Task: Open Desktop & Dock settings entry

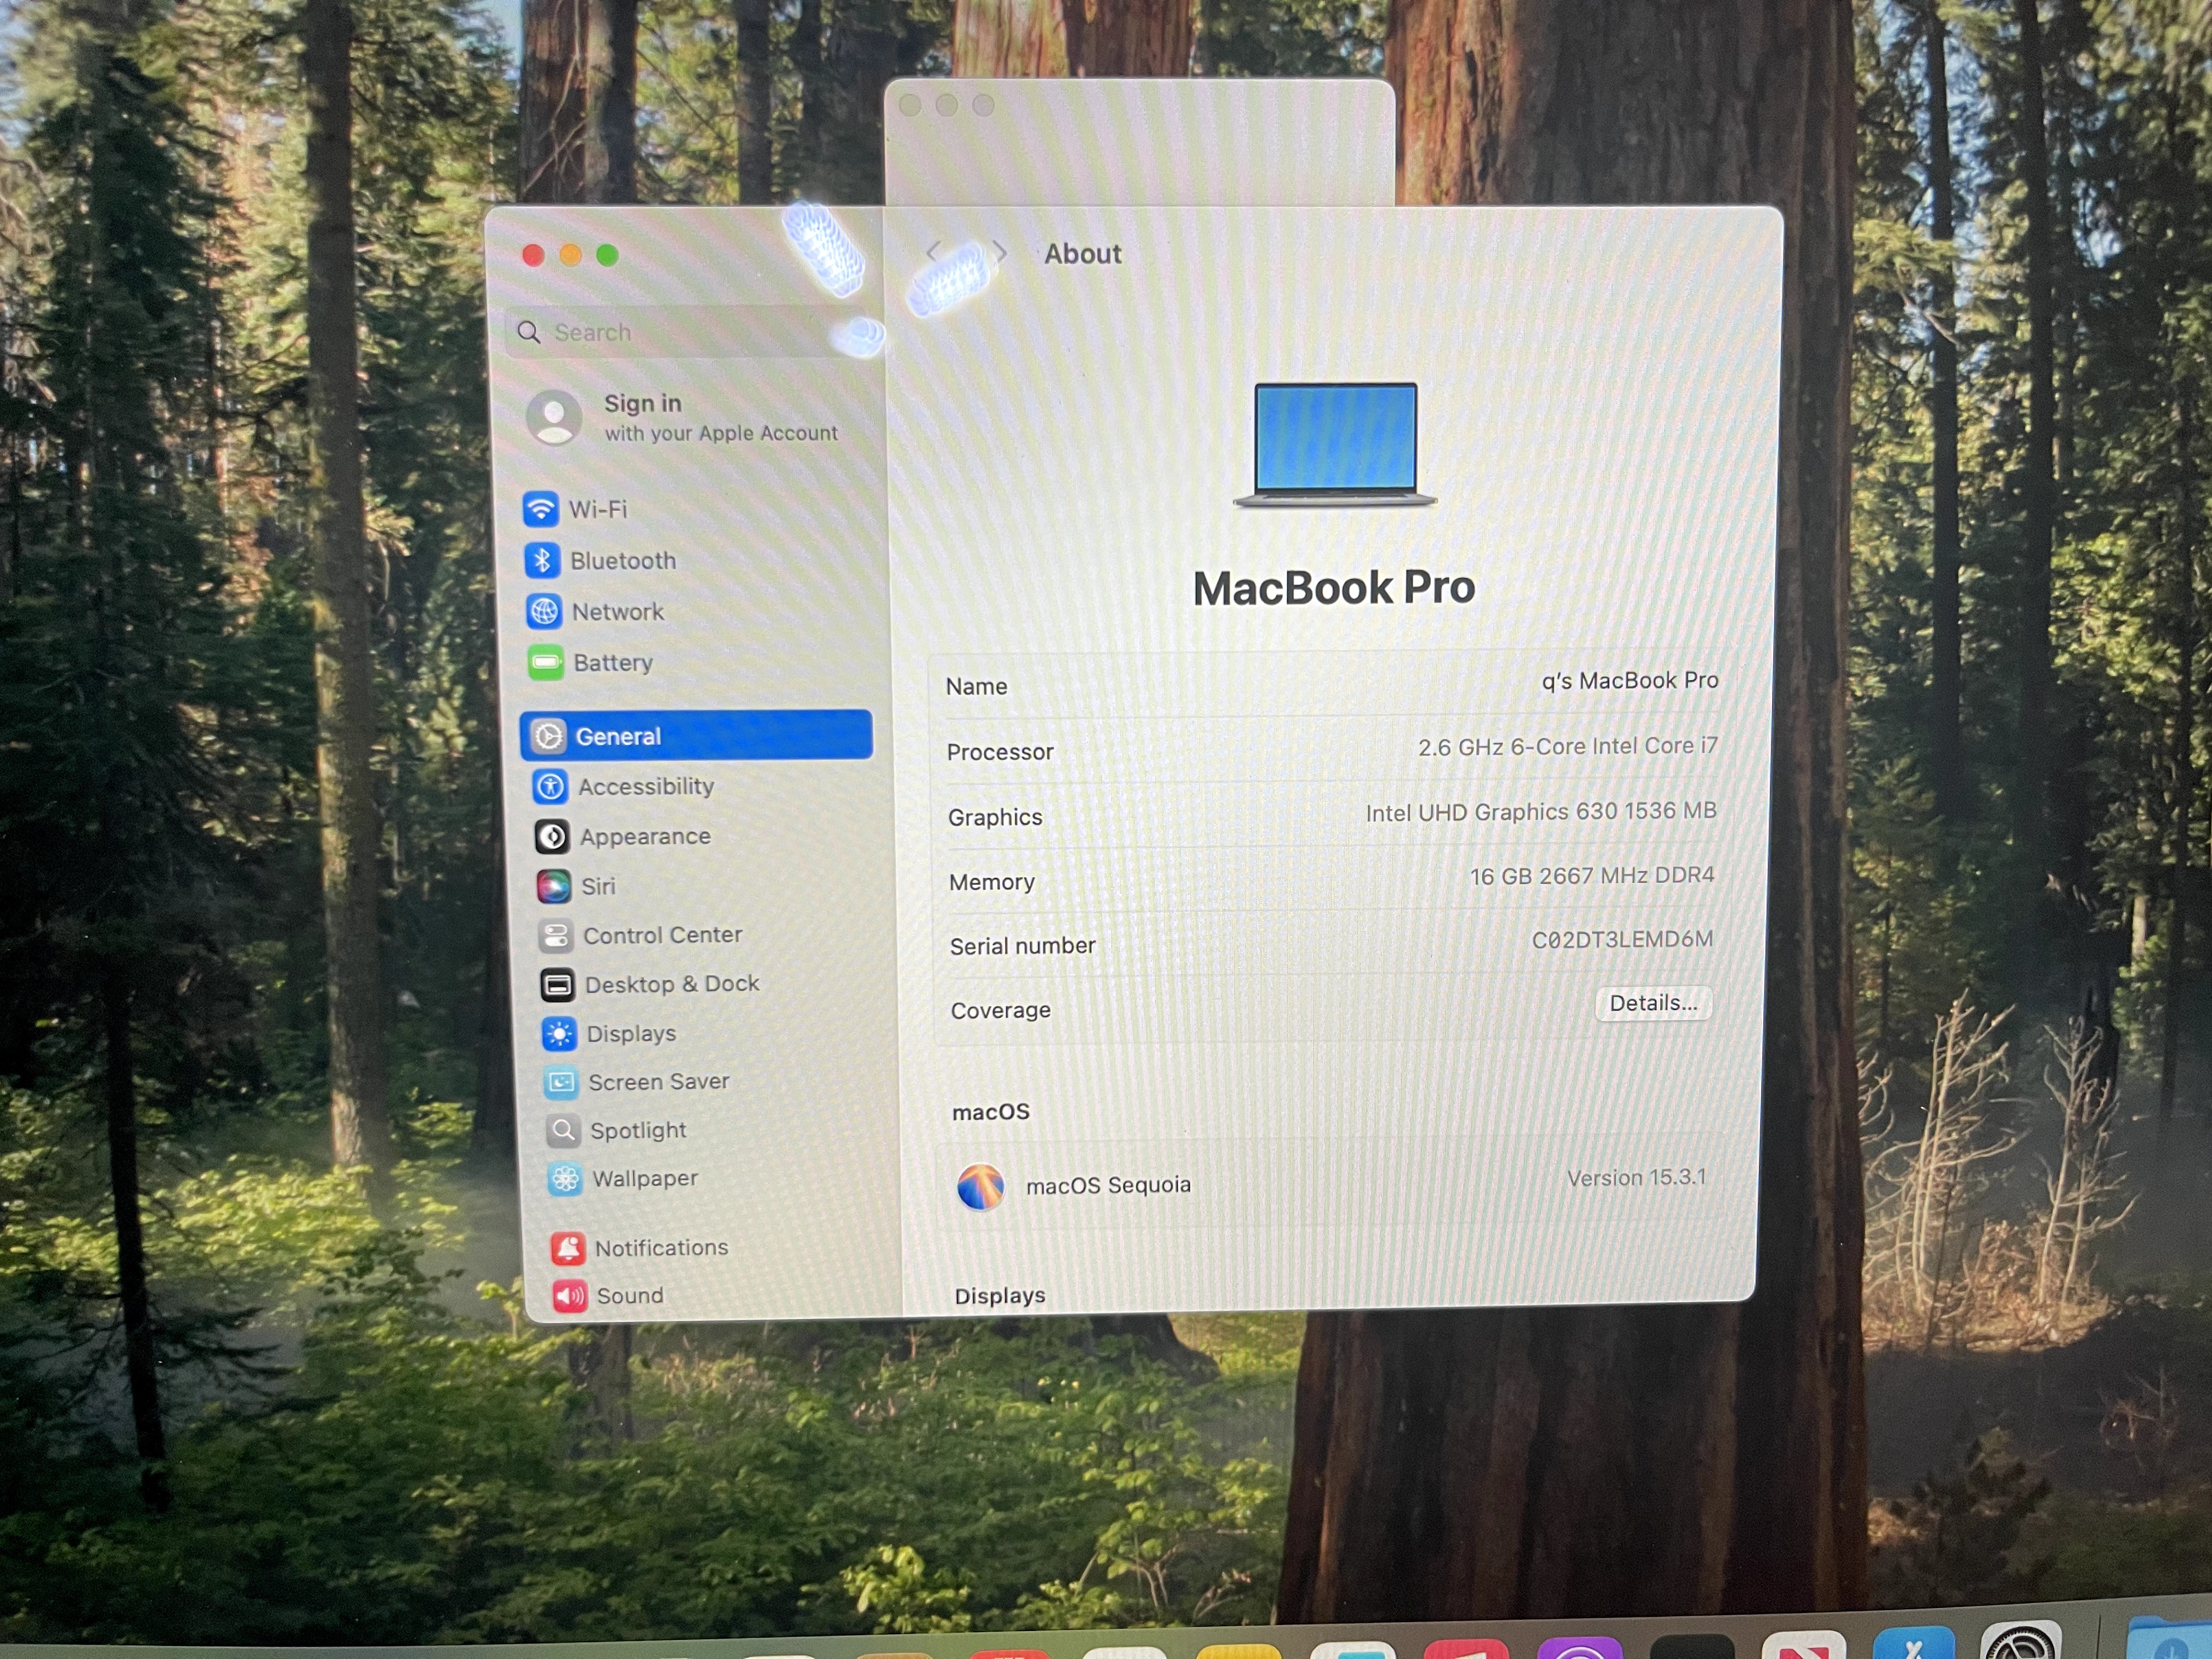Action: 671,984
